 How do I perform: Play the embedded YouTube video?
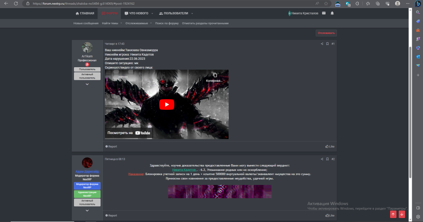pyautogui.click(x=166, y=104)
